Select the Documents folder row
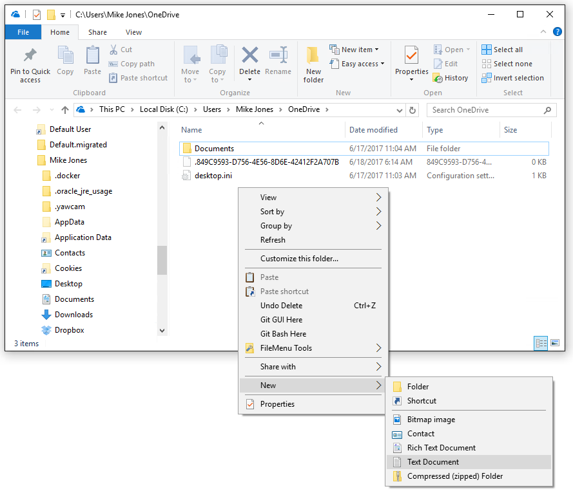This screenshot has height=491, width=573. pyautogui.click(x=364, y=149)
